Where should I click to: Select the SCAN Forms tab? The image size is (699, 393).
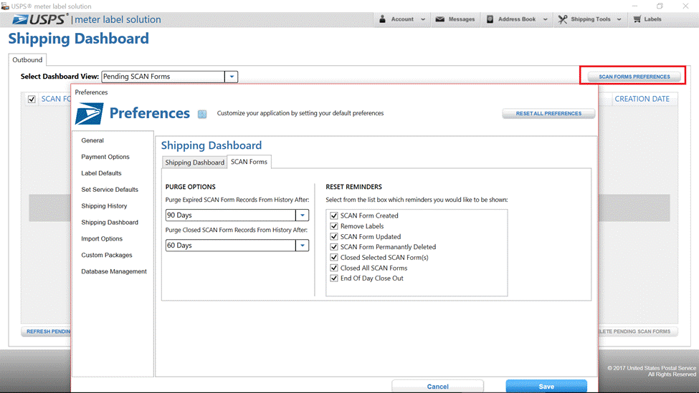pos(249,162)
